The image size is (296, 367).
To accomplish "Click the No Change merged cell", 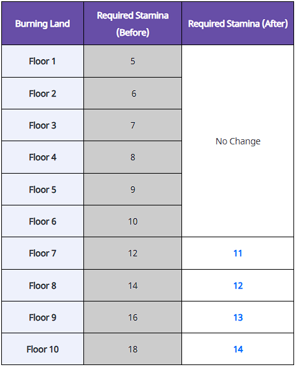I will coord(238,141).
